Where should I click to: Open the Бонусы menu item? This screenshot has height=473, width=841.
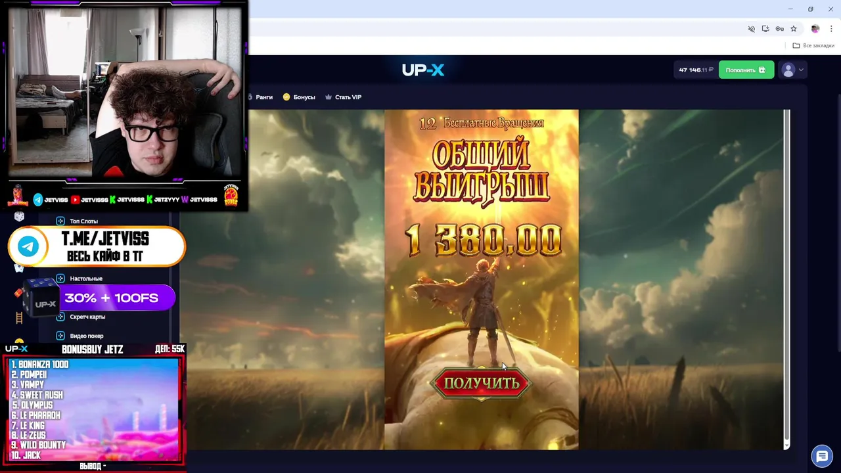[304, 97]
